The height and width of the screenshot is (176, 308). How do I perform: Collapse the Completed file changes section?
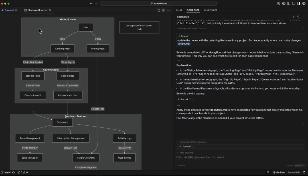tap(178, 142)
